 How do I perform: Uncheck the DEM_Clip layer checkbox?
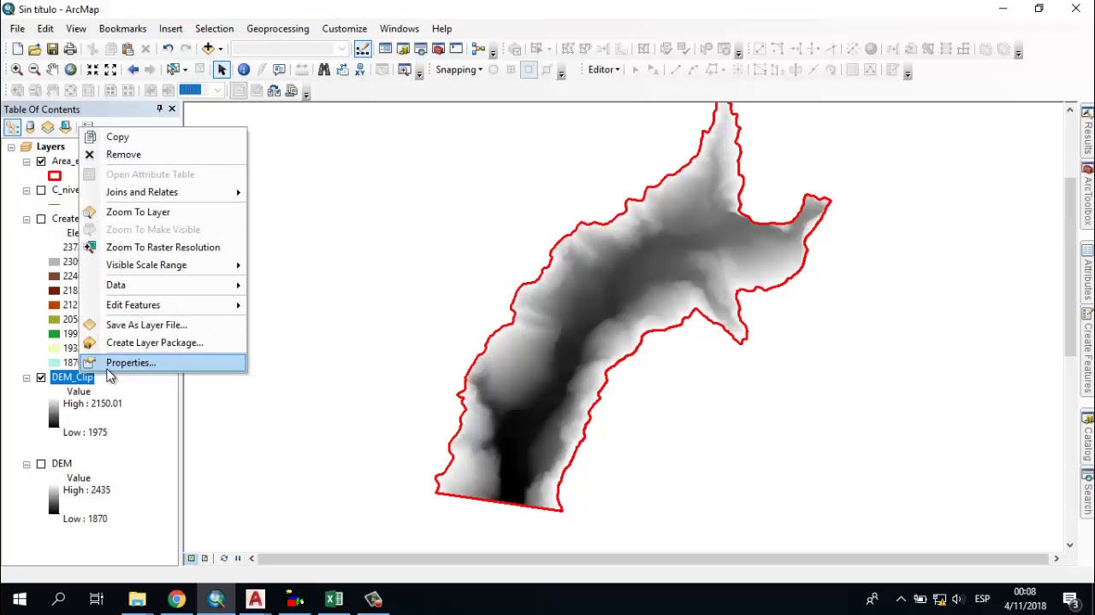click(41, 378)
